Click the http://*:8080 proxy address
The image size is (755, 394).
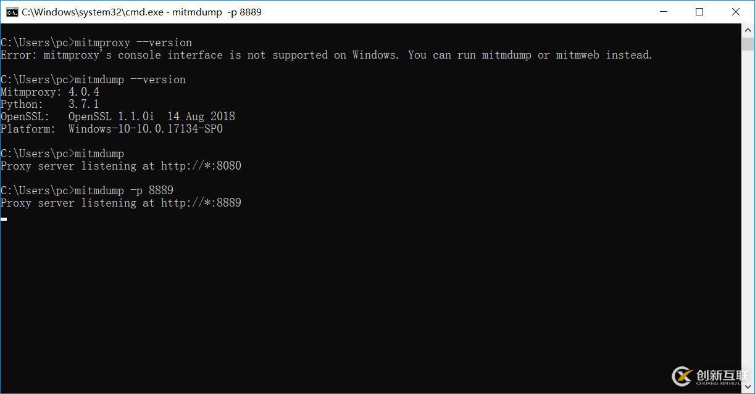(x=201, y=166)
